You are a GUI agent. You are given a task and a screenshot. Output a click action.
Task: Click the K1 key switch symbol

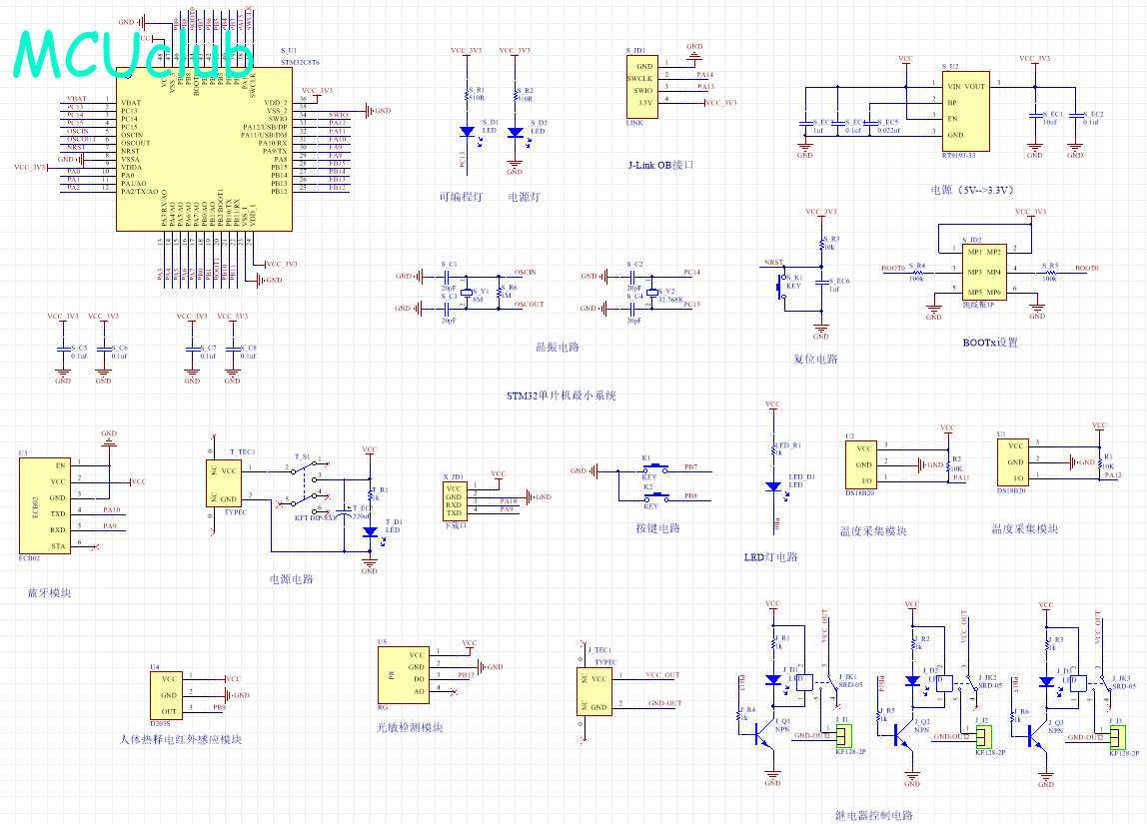tap(655, 468)
